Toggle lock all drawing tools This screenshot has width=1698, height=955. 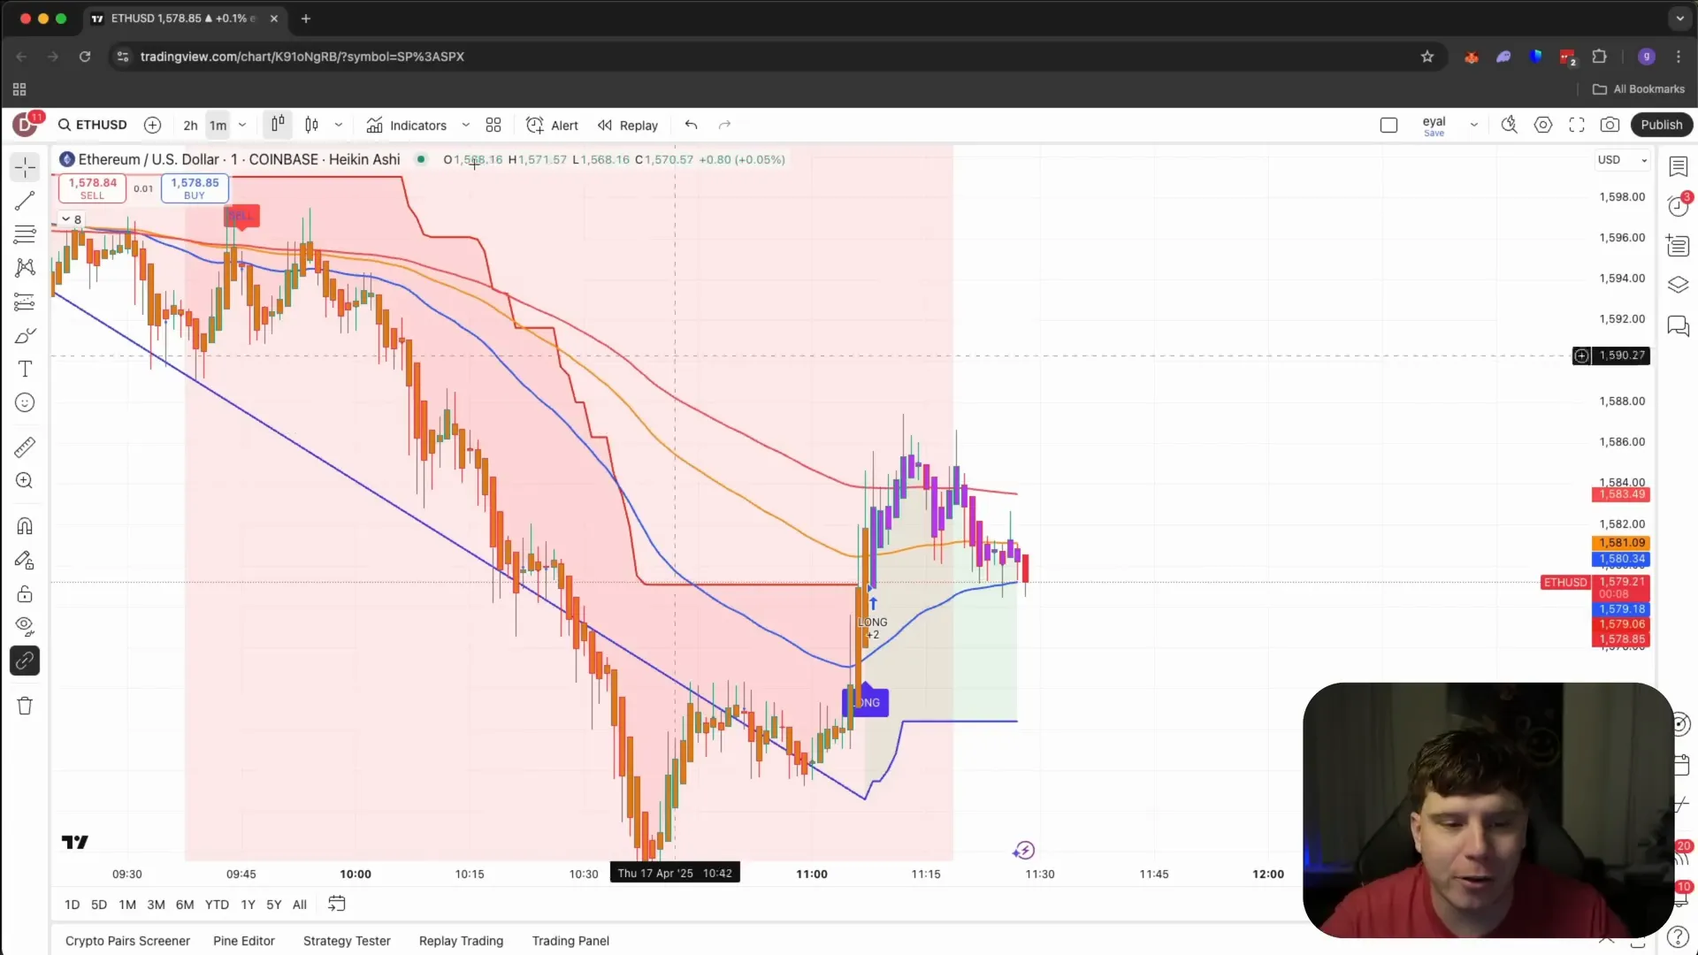coord(25,593)
